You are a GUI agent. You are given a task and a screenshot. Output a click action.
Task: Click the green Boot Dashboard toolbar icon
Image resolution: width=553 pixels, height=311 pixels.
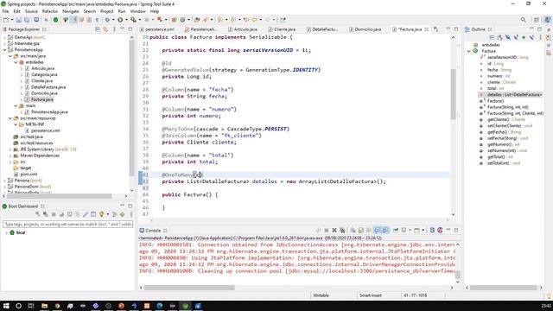click(55, 20)
